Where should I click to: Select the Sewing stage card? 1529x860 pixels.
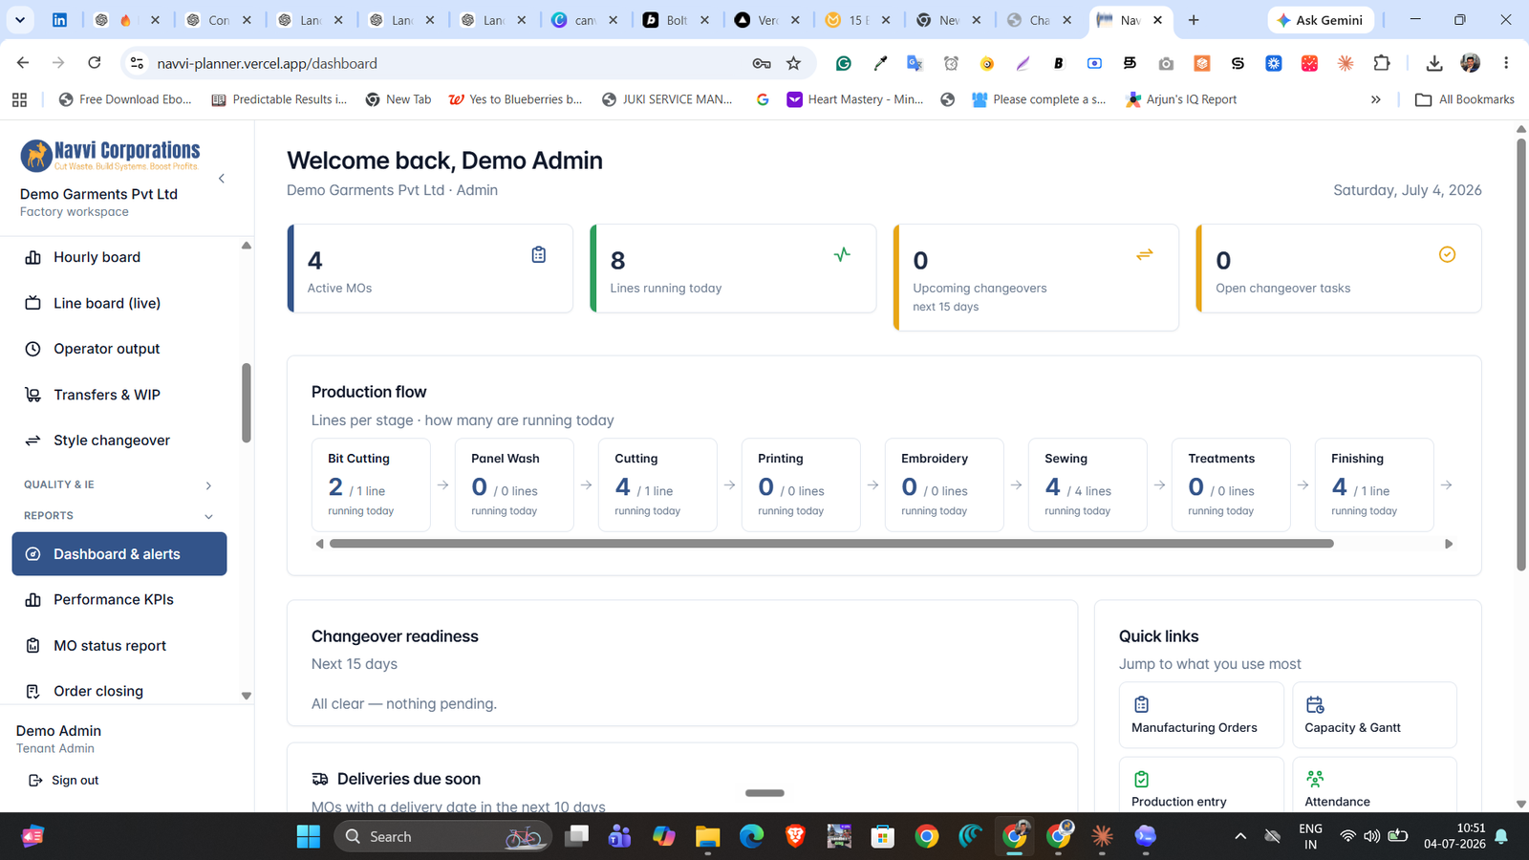click(1088, 484)
